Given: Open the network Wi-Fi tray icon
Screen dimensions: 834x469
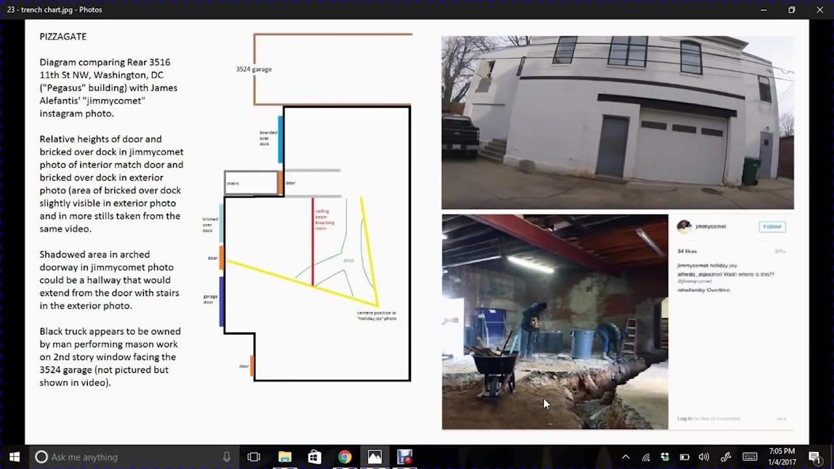Looking at the screenshot, I should (x=646, y=457).
